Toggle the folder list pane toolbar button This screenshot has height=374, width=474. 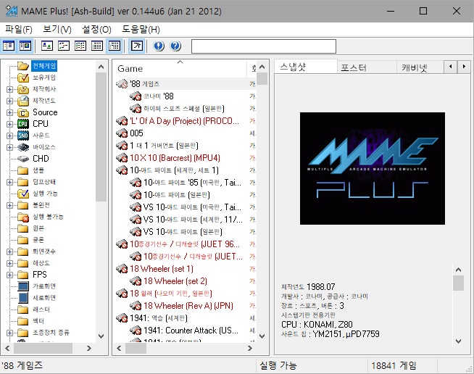[9, 46]
